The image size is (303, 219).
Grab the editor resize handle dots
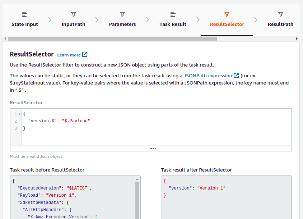pyautogui.click(x=153, y=148)
